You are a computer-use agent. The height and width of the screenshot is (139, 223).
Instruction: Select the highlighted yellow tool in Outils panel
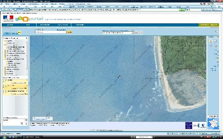(211, 41)
